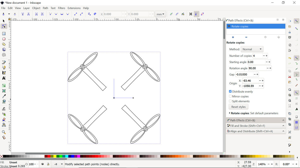300x168 pixels.
Task: Move the path effect up
Action: 265,37
